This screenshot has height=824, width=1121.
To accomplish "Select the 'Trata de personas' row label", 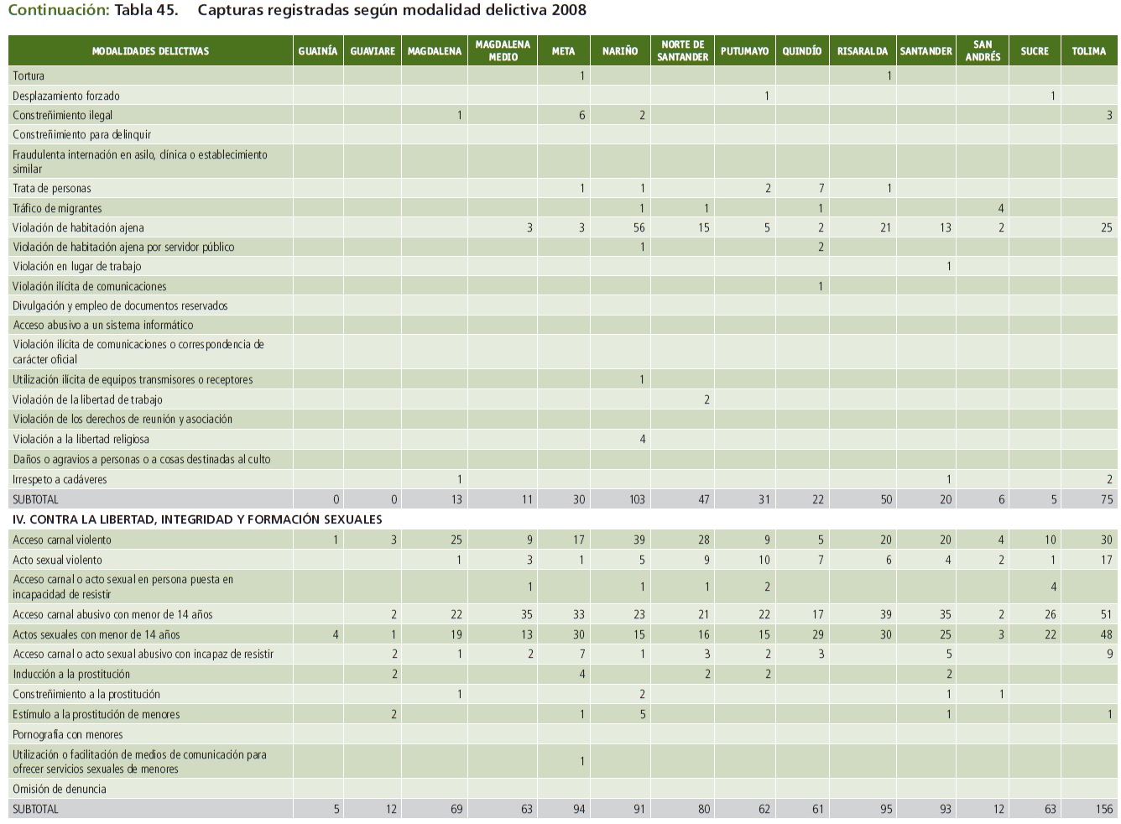I will click(x=51, y=189).
